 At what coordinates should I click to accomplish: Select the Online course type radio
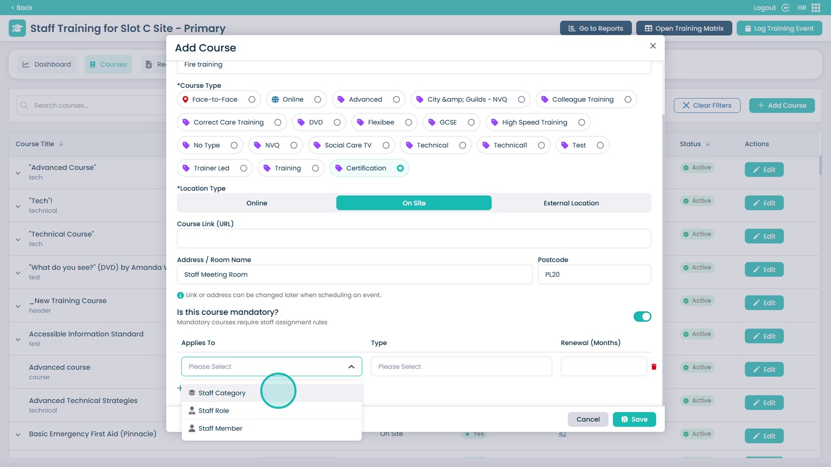[318, 100]
